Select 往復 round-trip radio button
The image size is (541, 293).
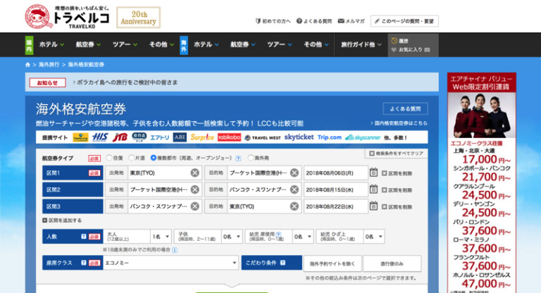click(x=109, y=158)
